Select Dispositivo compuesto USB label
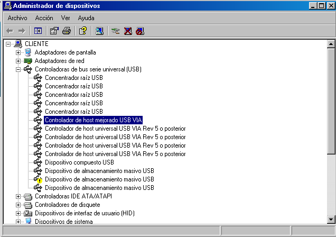This screenshot has width=336, height=237. coord(79,162)
